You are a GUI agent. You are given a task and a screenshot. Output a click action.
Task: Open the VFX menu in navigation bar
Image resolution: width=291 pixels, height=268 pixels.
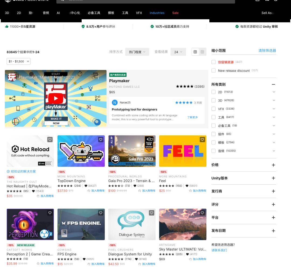pyautogui.click(x=139, y=13)
